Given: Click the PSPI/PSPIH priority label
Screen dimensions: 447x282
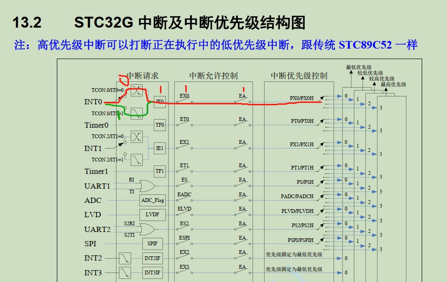Looking at the screenshot, I should coord(300,240).
